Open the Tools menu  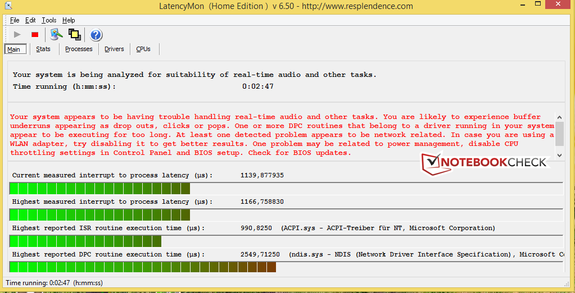49,20
